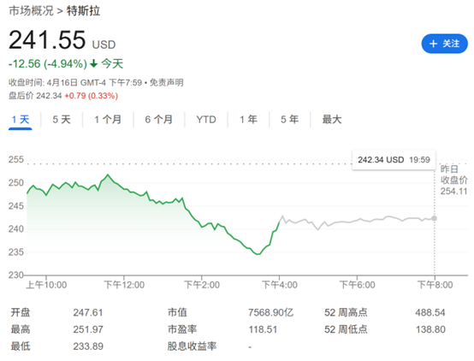Click the 242.34 USD 19:59 tooltip
This screenshot has height=361, width=474.
click(x=394, y=160)
